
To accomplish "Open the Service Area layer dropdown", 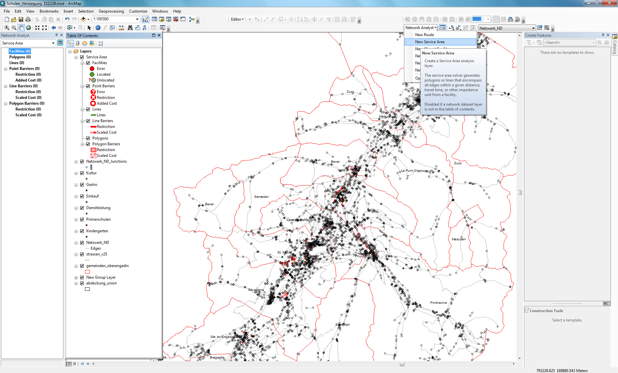I will click(53, 43).
